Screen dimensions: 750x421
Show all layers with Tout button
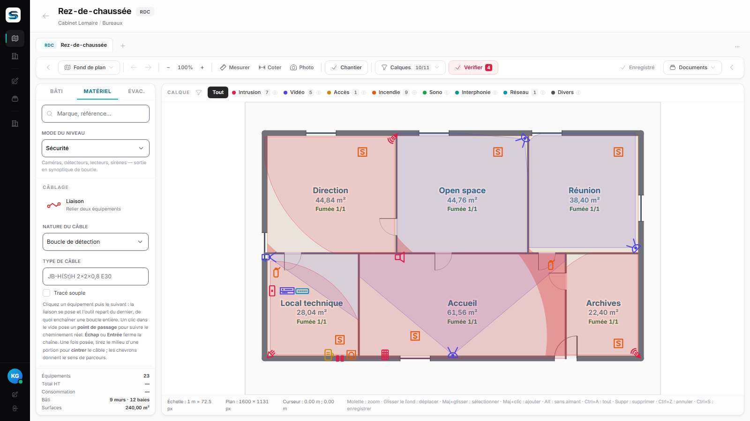tap(218, 93)
